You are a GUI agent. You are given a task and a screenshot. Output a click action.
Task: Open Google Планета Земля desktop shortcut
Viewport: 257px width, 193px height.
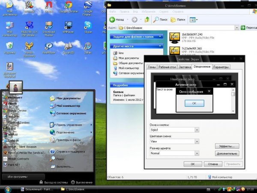point(88,9)
